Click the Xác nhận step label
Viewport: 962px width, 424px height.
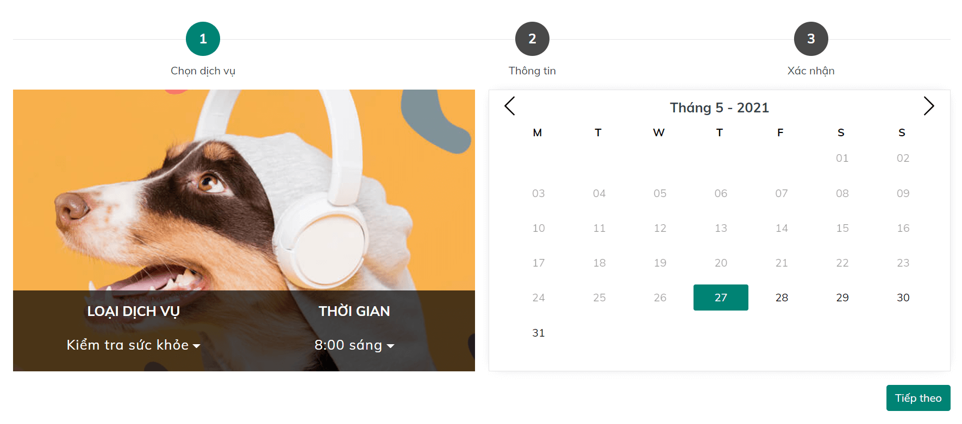[x=810, y=71]
